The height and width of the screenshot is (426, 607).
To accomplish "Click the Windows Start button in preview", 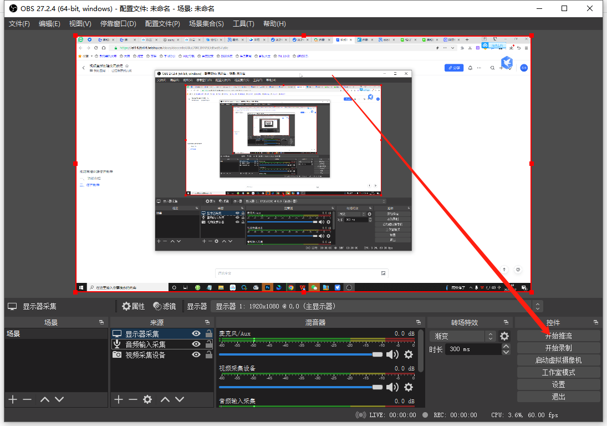I will (81, 287).
